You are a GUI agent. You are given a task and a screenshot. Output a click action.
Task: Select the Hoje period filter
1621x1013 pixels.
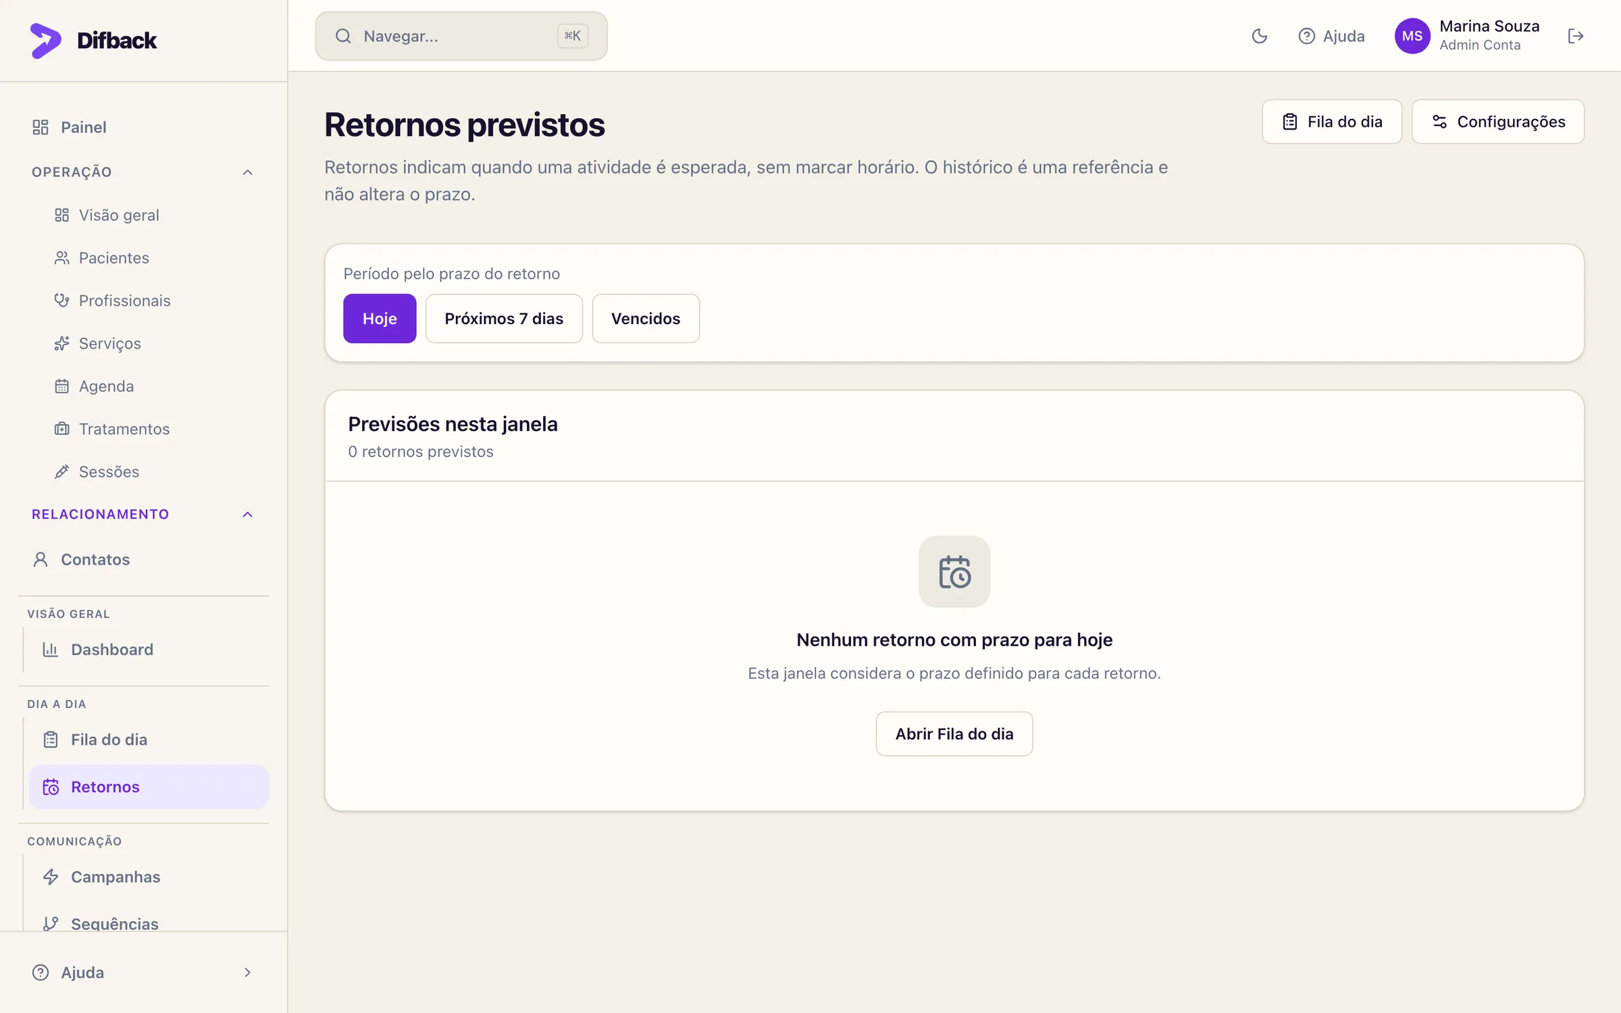380,318
